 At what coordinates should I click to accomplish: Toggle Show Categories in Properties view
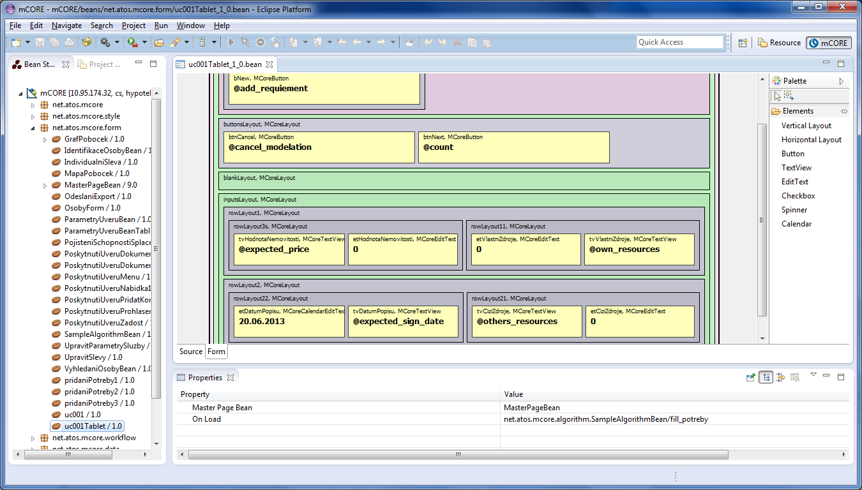tap(766, 378)
